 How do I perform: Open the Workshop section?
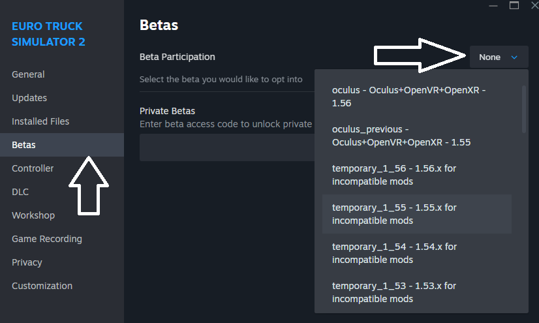tap(33, 215)
